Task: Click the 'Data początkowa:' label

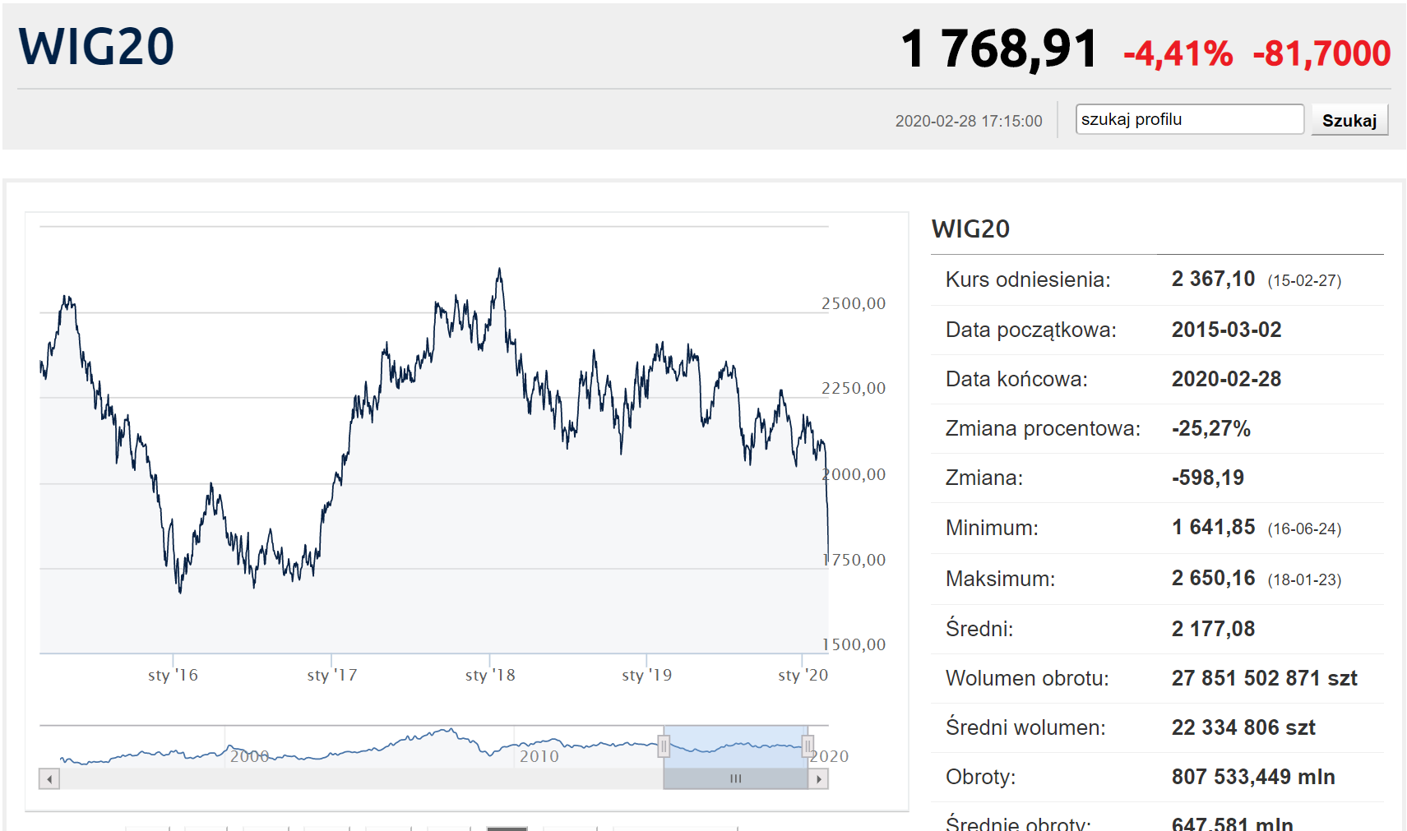Action: (1031, 330)
